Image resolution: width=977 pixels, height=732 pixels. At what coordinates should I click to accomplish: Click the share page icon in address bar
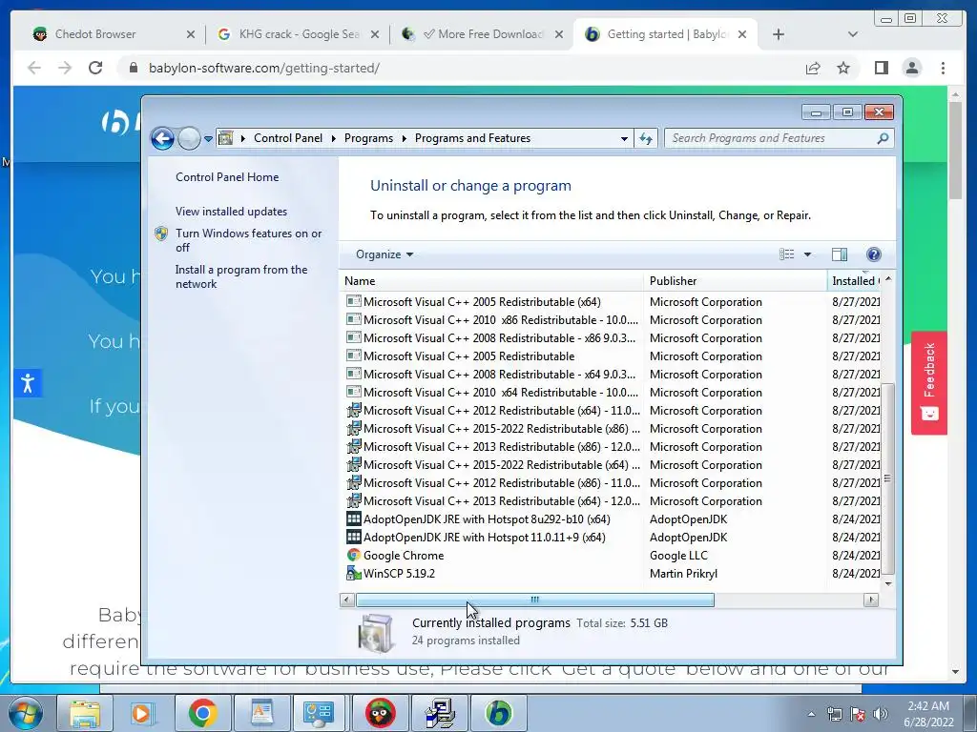coord(813,68)
